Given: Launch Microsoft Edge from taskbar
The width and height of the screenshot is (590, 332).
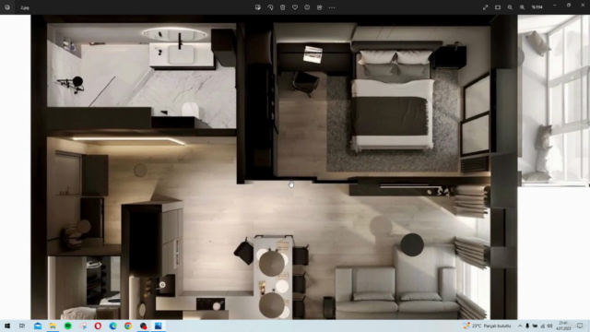Looking at the screenshot, I should [x=112, y=326].
